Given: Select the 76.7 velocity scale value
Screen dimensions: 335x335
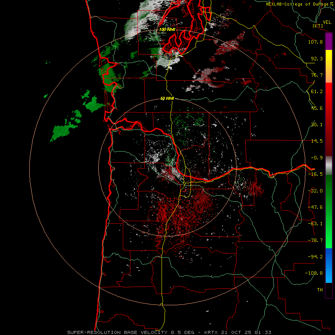Looking at the screenshot, I should pos(317,75).
